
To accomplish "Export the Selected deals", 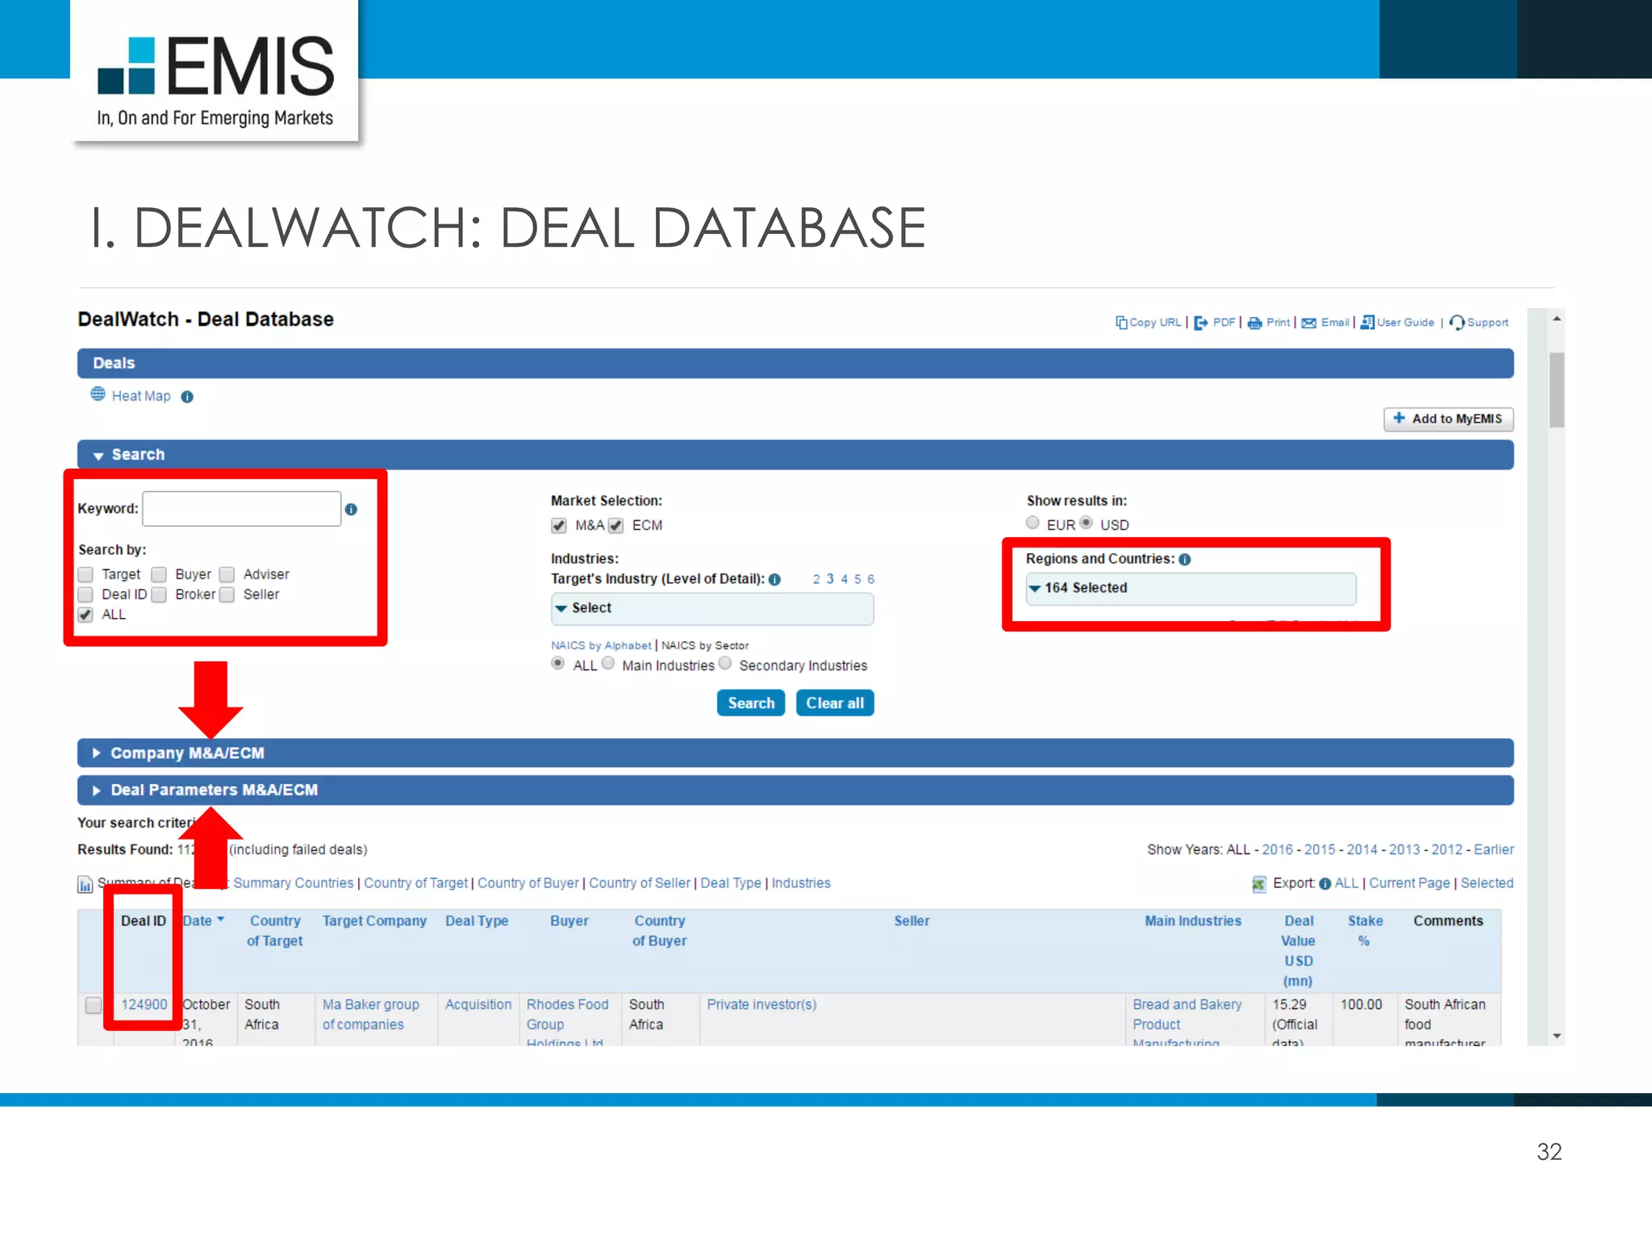I will point(1487,883).
